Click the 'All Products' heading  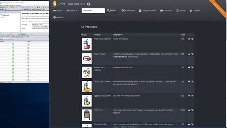pyautogui.click(x=89, y=27)
